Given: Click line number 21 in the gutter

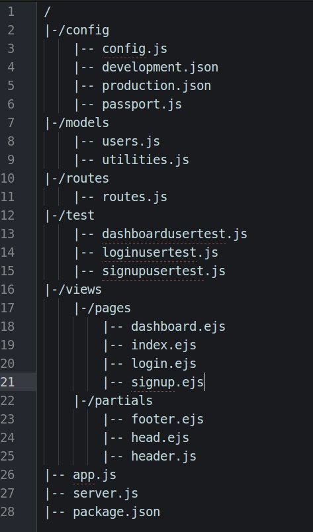Looking at the screenshot, I should (x=7, y=382).
